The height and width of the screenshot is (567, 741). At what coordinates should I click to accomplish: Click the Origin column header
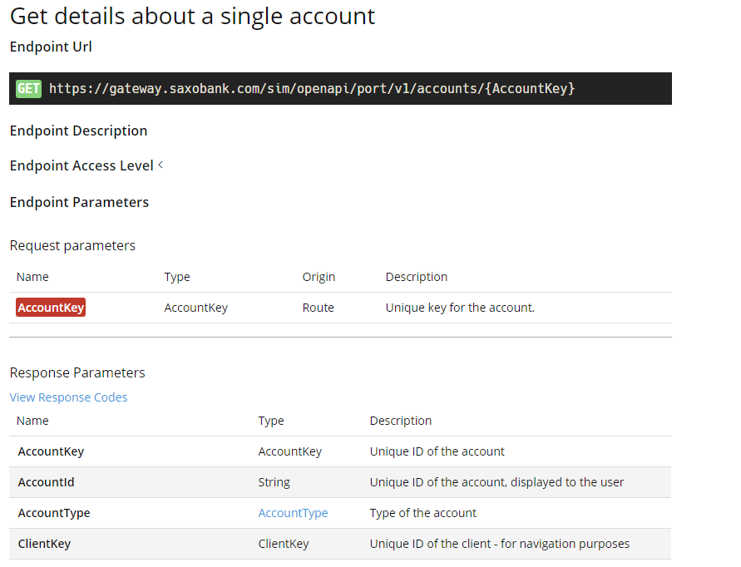click(x=318, y=276)
